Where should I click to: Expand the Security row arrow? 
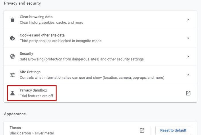point(188,56)
